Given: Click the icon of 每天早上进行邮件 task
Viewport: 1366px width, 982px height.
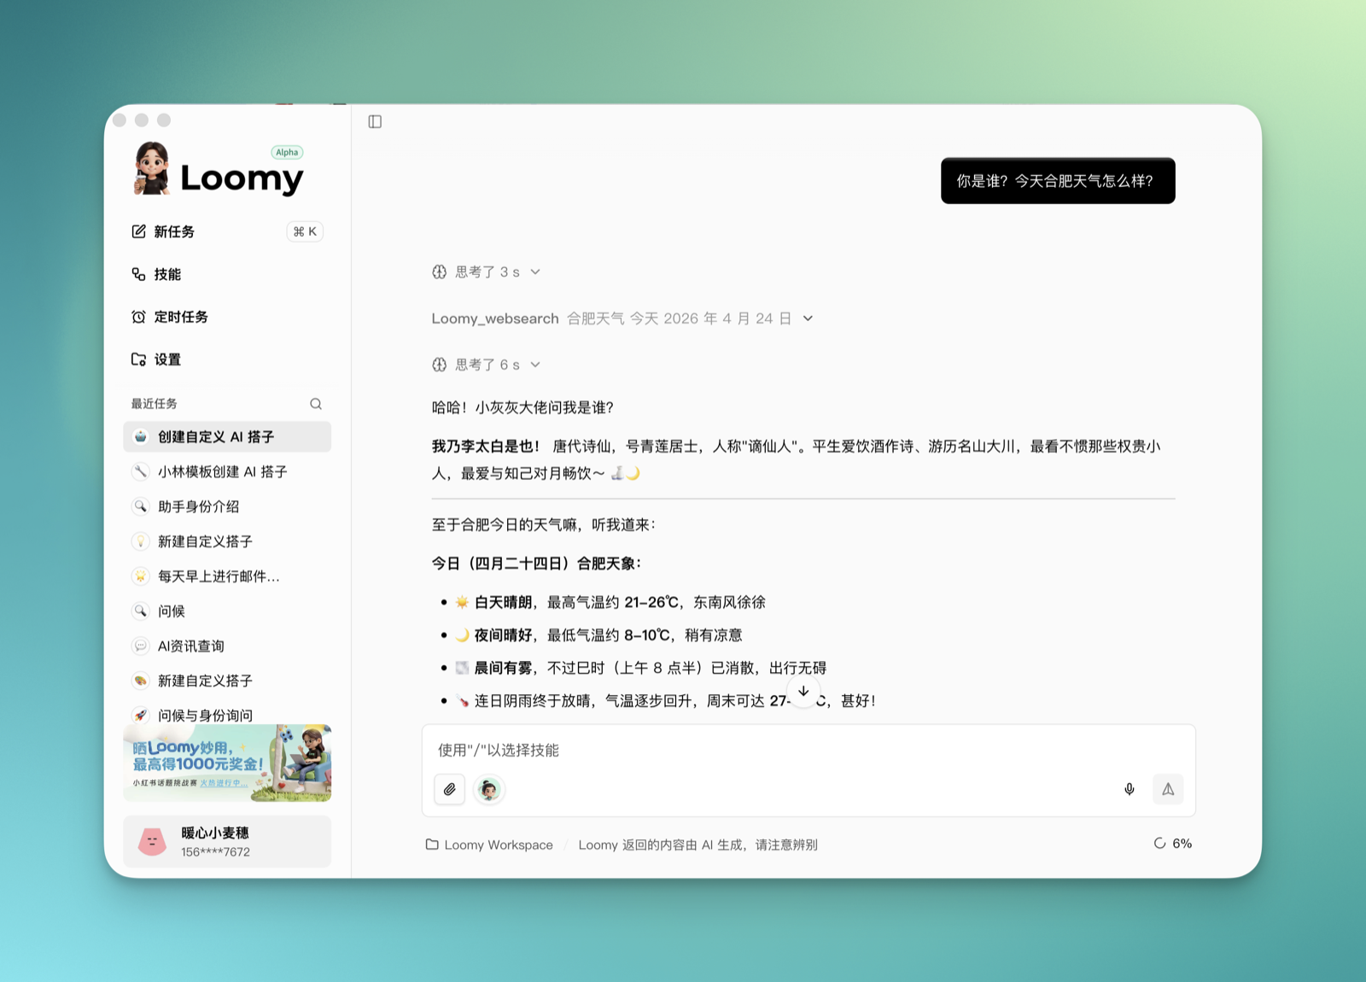Looking at the screenshot, I should (x=141, y=576).
